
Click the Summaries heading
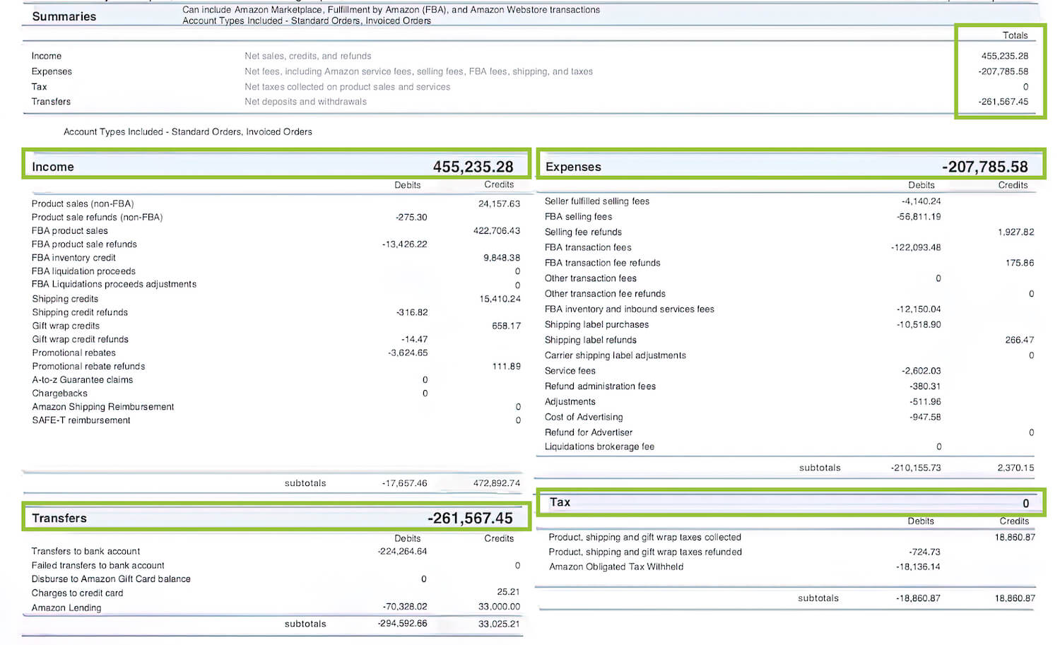[64, 16]
